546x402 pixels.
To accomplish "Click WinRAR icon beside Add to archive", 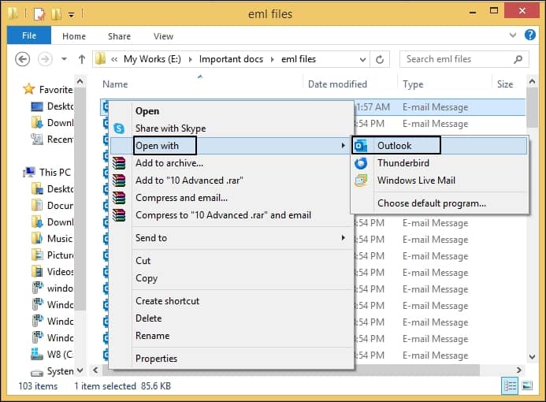I will (x=119, y=163).
